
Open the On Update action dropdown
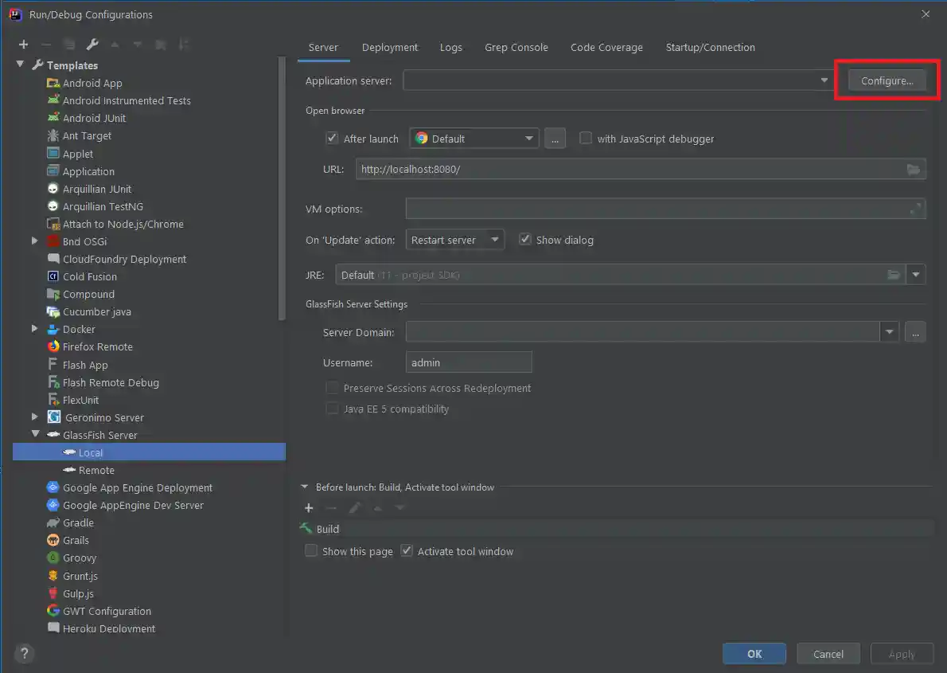pyautogui.click(x=496, y=240)
